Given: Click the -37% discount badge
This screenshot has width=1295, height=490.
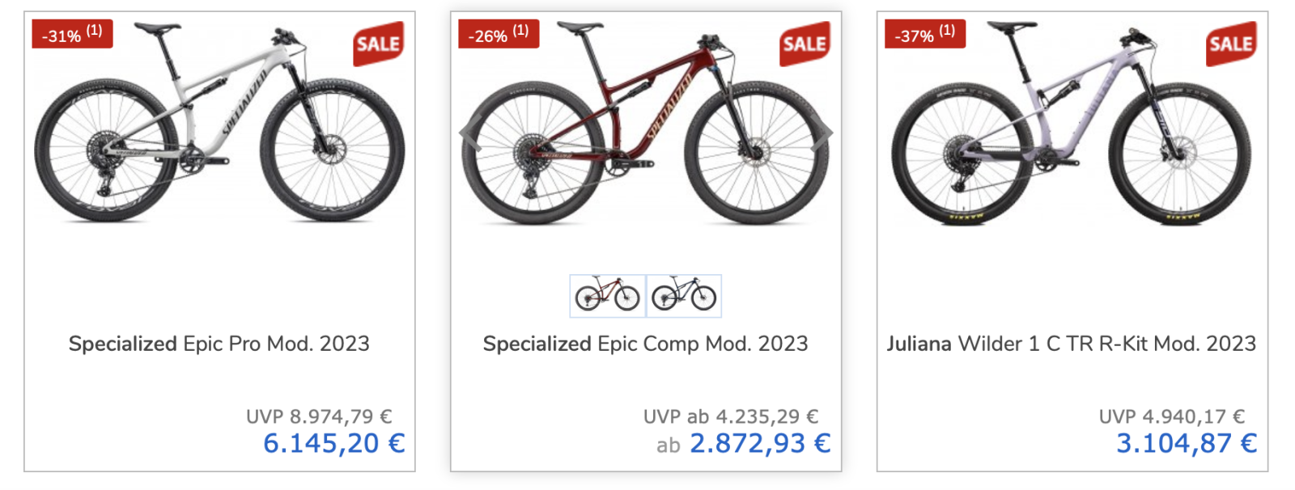Looking at the screenshot, I should tap(924, 34).
